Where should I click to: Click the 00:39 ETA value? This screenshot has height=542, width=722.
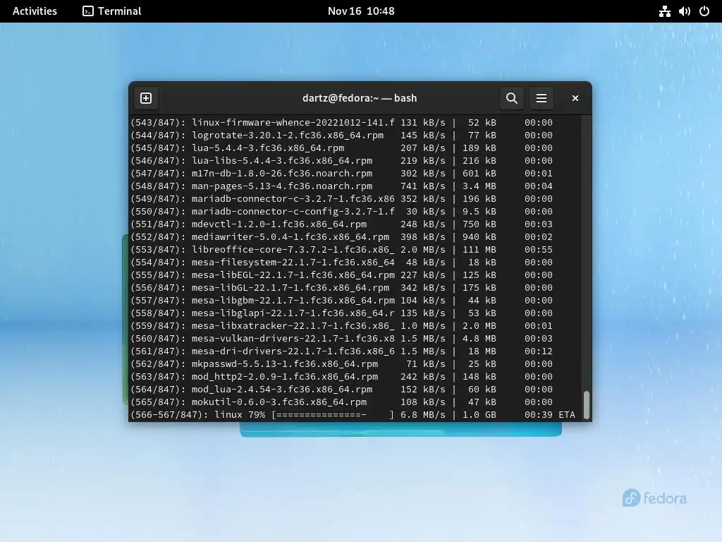[x=539, y=415]
